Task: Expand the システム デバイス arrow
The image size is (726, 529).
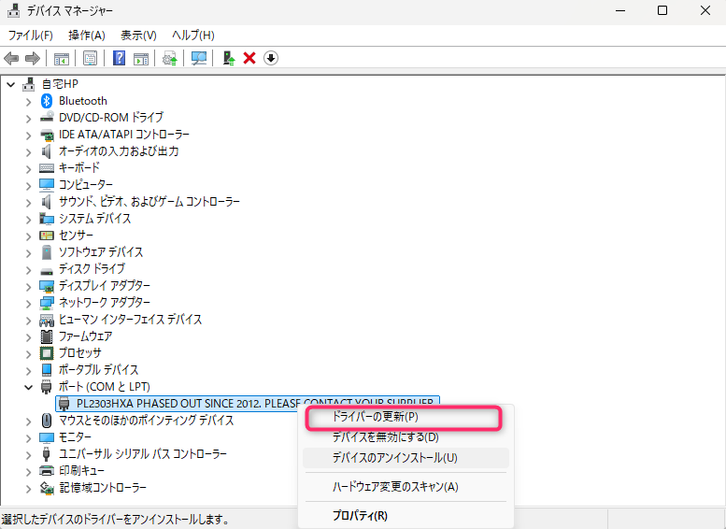Action: pos(29,220)
